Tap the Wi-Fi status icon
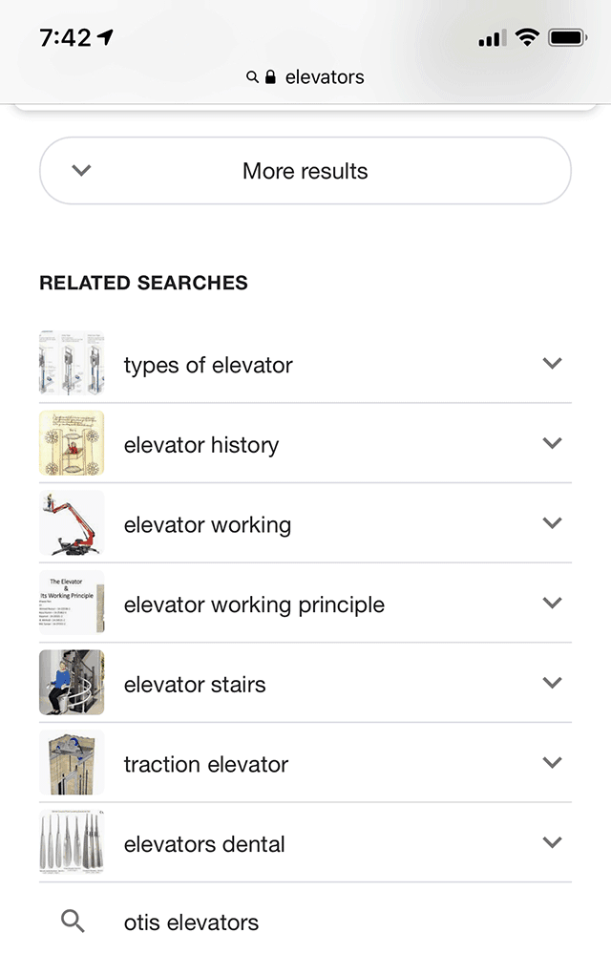The image size is (611, 954). [x=526, y=38]
